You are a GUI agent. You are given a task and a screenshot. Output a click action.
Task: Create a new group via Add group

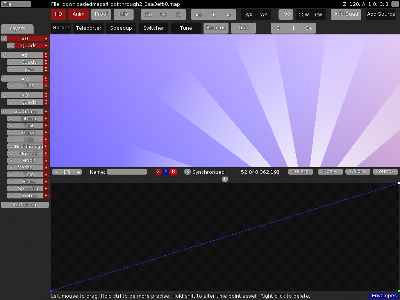pos(25,204)
